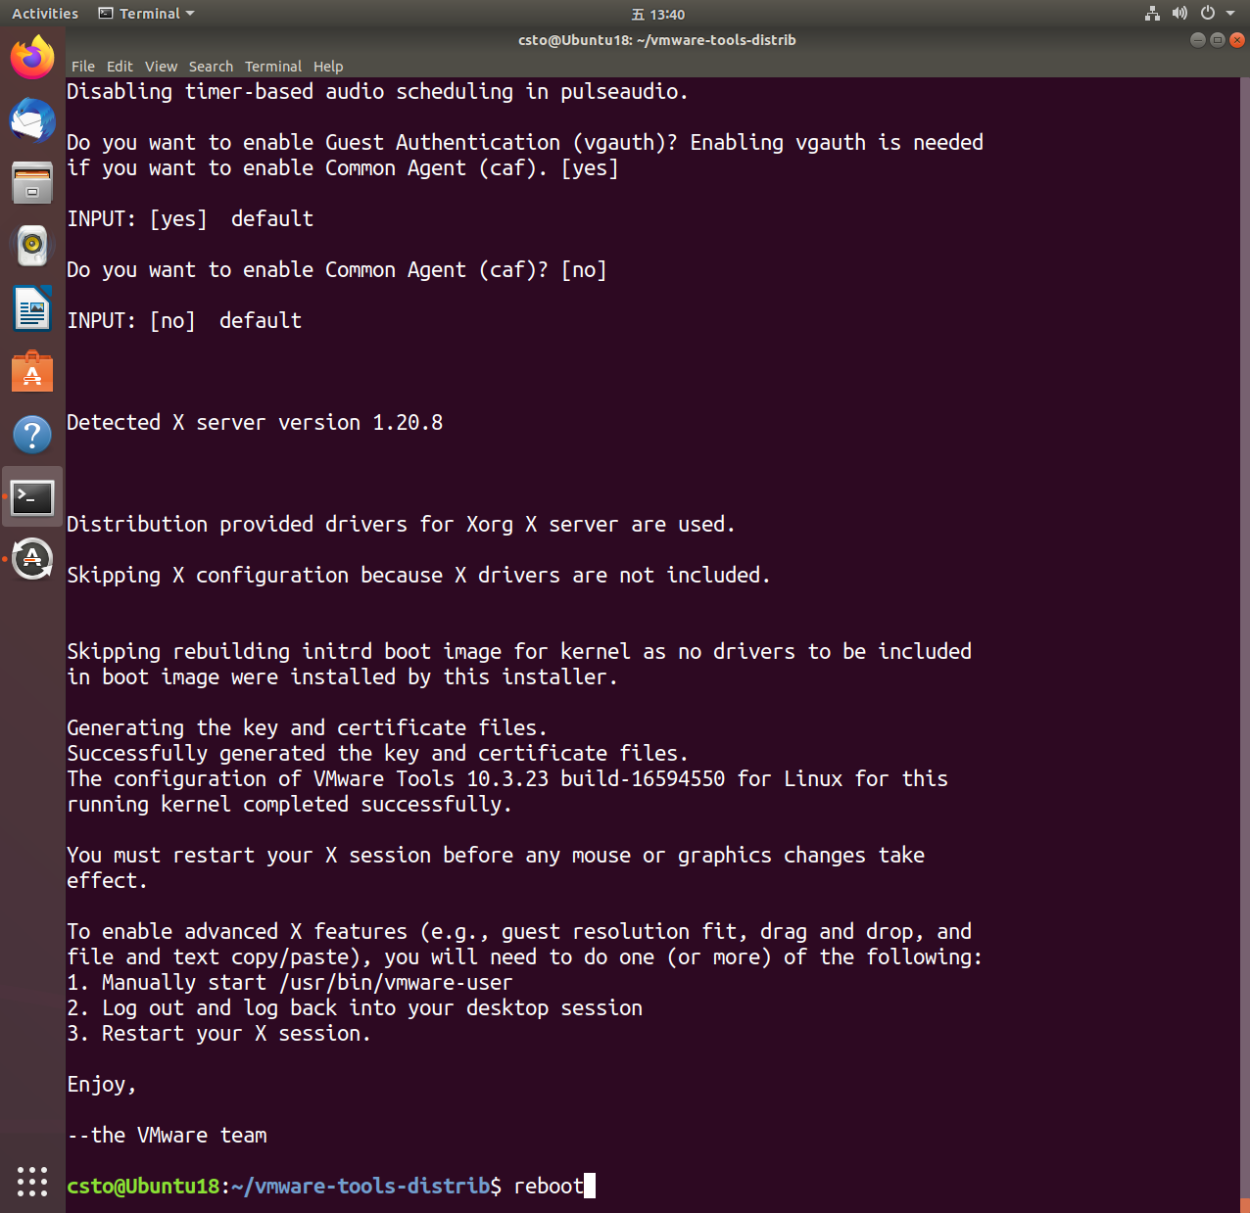Open the Help question-mark dock icon

pyautogui.click(x=32, y=435)
